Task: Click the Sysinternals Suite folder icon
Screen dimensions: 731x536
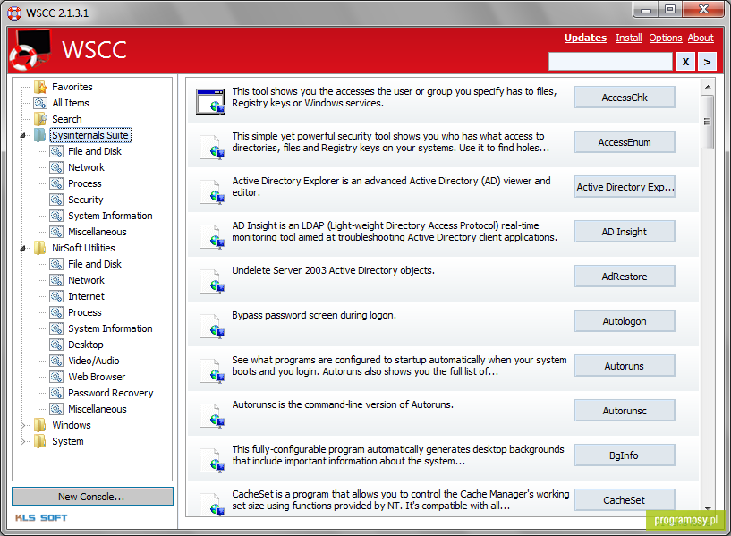Action: [x=40, y=135]
